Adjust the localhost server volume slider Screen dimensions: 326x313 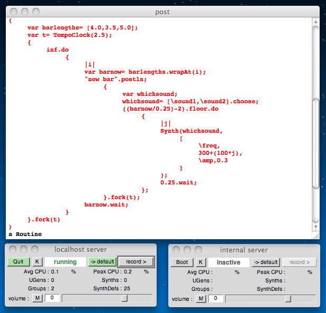coord(124,298)
